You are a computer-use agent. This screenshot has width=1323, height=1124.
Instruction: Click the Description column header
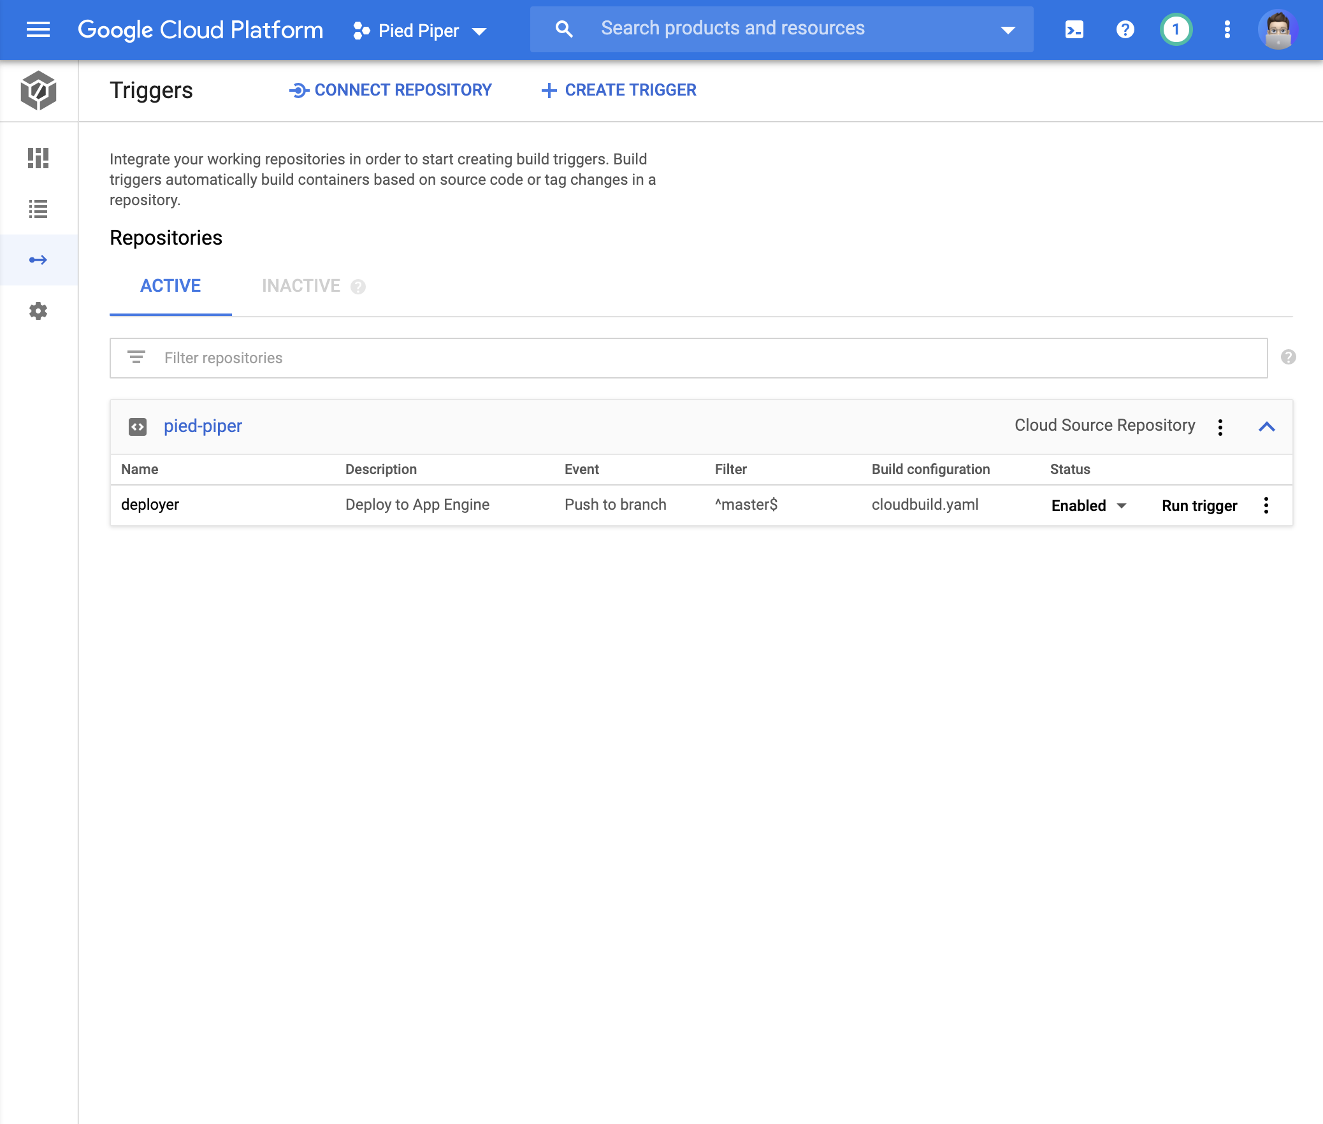381,470
